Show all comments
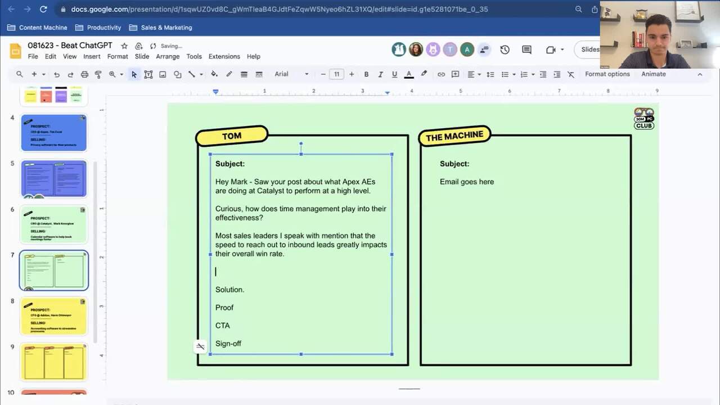 click(x=526, y=49)
